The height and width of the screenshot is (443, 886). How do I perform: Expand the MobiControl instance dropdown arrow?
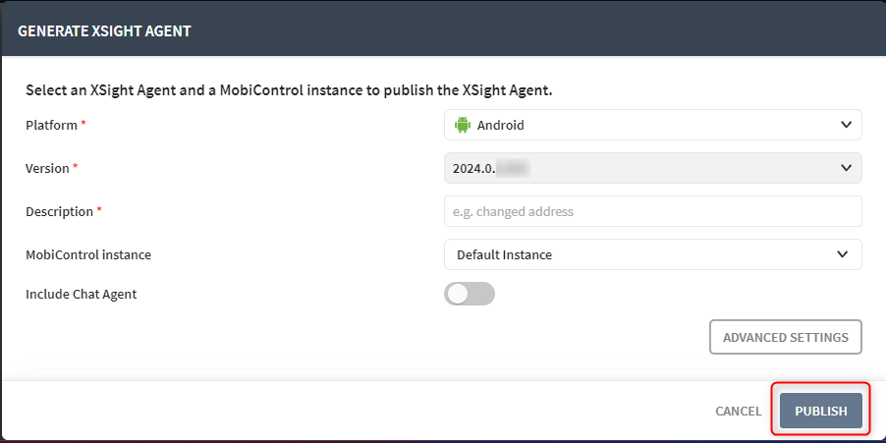(x=842, y=254)
